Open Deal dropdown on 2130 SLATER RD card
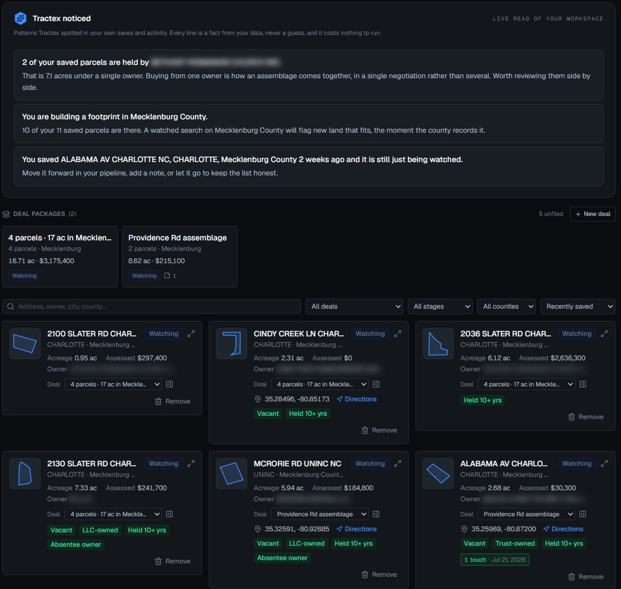This screenshot has width=621, height=589. click(x=113, y=514)
